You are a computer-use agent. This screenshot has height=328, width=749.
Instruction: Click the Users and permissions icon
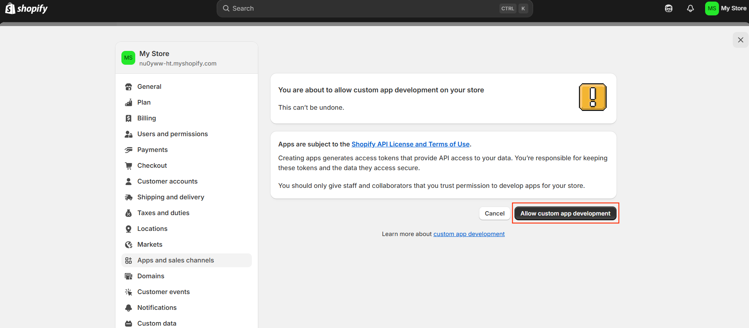point(129,134)
